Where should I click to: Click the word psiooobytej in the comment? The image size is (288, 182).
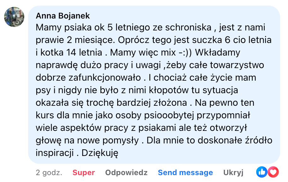[169, 115]
